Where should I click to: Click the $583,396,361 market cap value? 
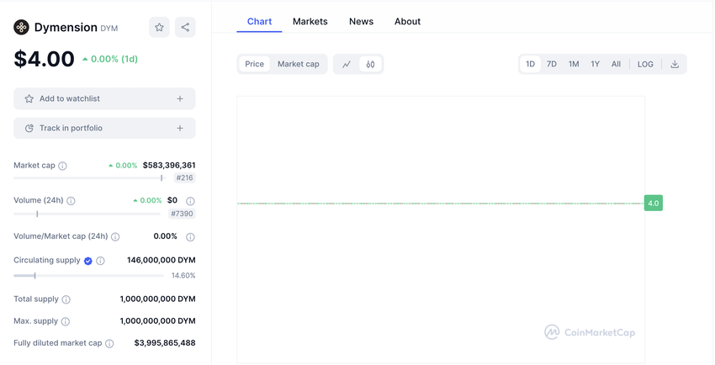point(169,166)
